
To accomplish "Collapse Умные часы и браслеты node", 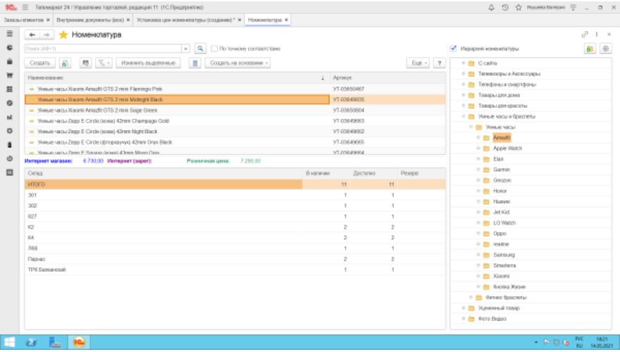I will pos(464,117).
